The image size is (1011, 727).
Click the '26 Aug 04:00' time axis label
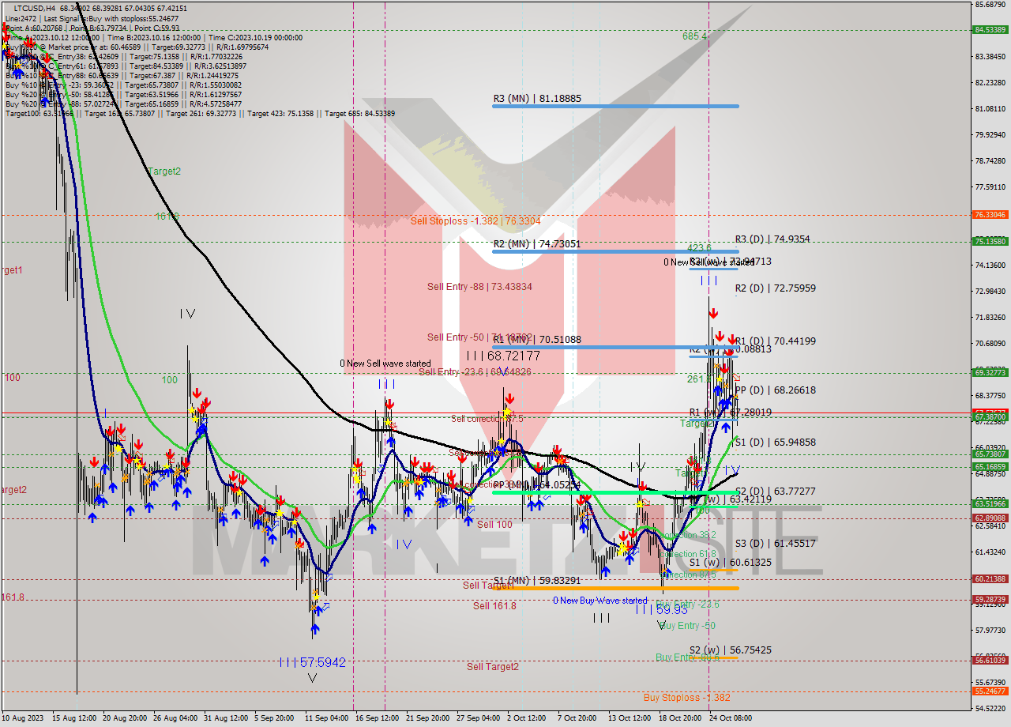pyautogui.click(x=176, y=718)
